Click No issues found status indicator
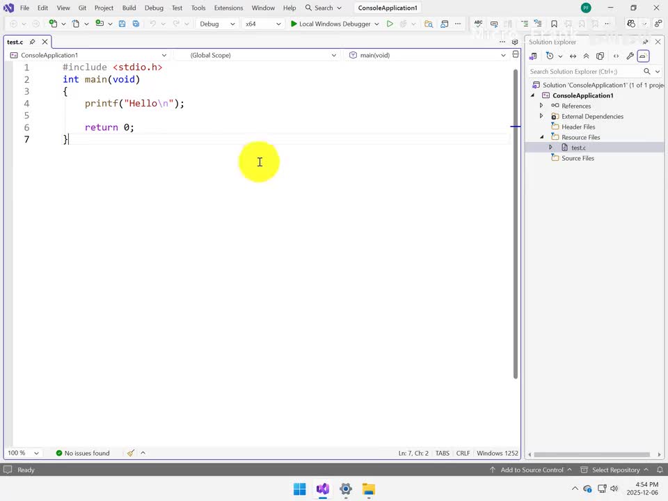Image resolution: width=668 pixels, height=501 pixels. pyautogui.click(x=83, y=453)
